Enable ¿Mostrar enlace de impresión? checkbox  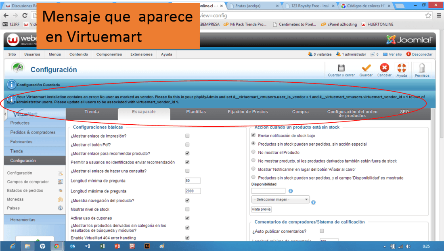187,136
